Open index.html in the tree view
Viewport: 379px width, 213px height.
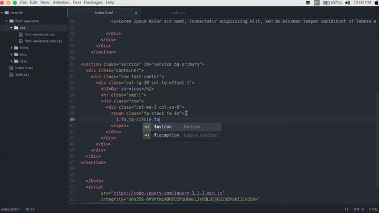point(24,68)
